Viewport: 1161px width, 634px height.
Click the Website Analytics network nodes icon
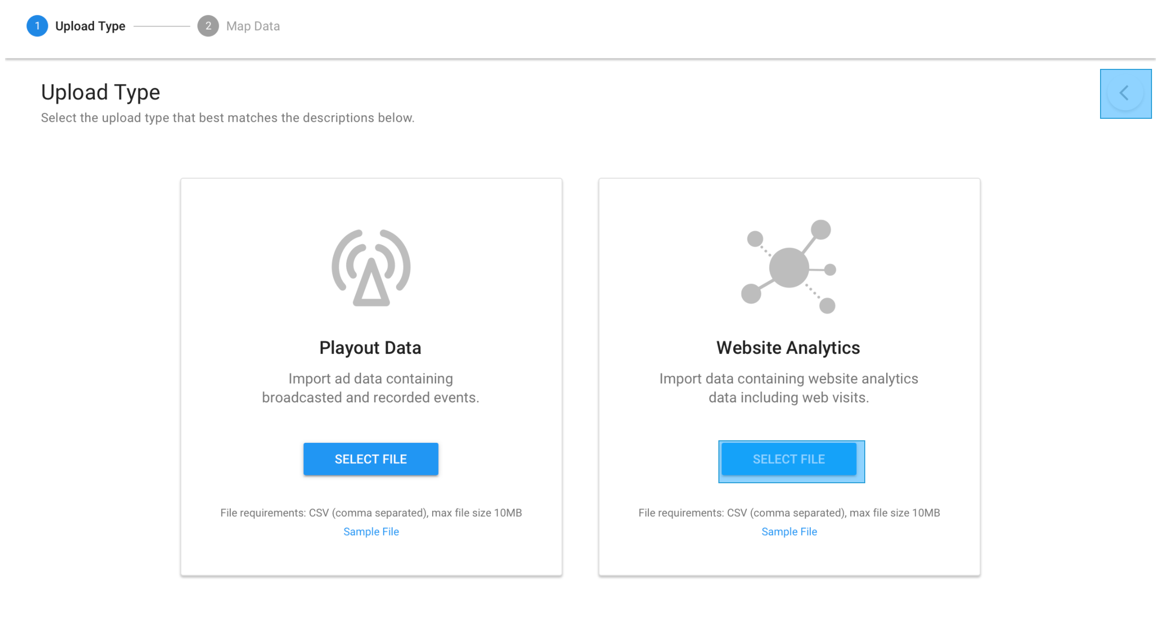[789, 267]
